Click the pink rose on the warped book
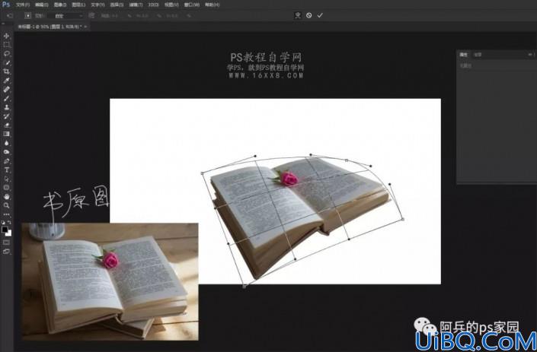The height and width of the screenshot is (352, 537). tap(289, 179)
